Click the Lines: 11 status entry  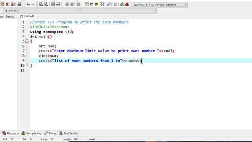47,139
